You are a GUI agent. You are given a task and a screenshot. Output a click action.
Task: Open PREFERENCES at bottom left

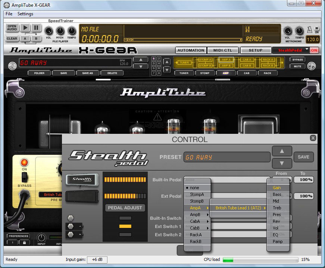[x=18, y=236]
